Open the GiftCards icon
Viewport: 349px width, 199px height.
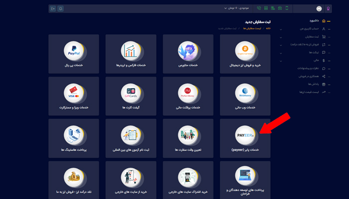(131, 94)
